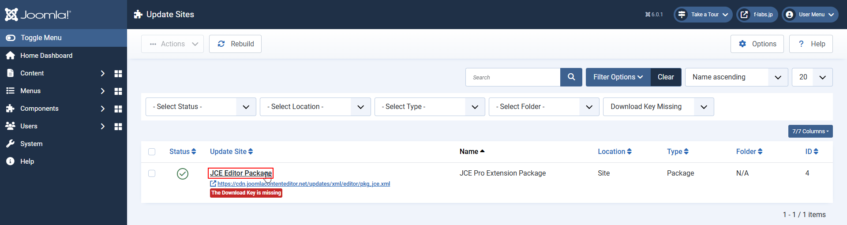This screenshot has width=847, height=225.
Task: Open Content dashboard grid icon
Action: click(118, 73)
